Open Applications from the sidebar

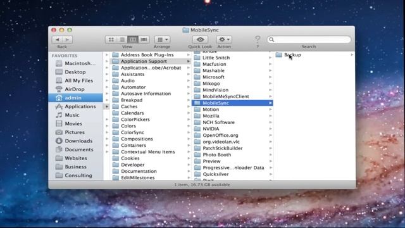point(76,106)
